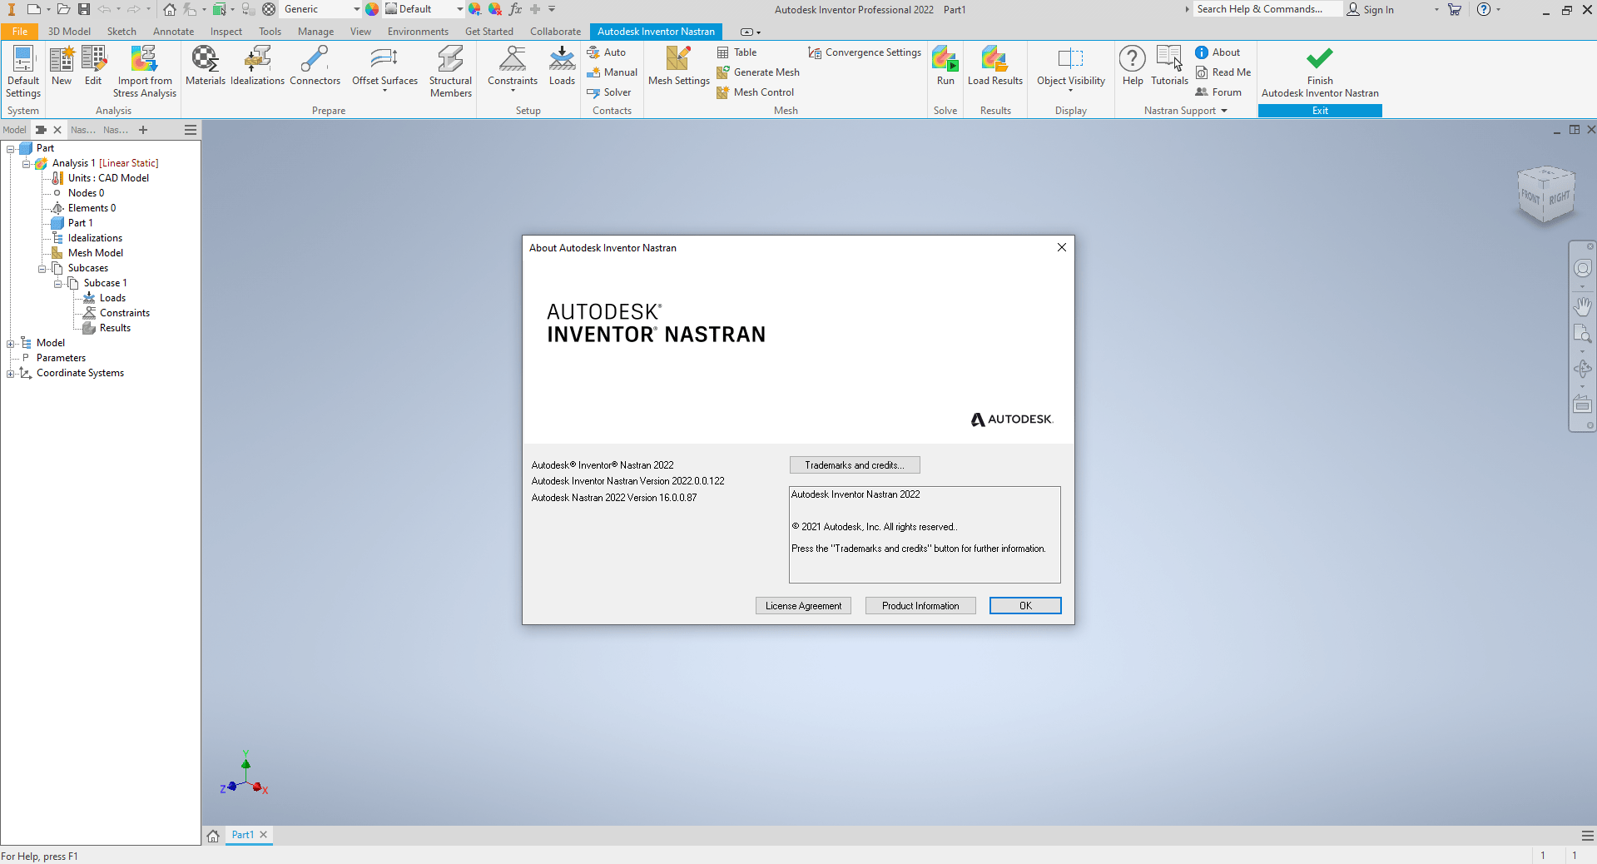Click the Search Help & Commands field
The height and width of the screenshot is (864, 1597).
pos(1267,9)
